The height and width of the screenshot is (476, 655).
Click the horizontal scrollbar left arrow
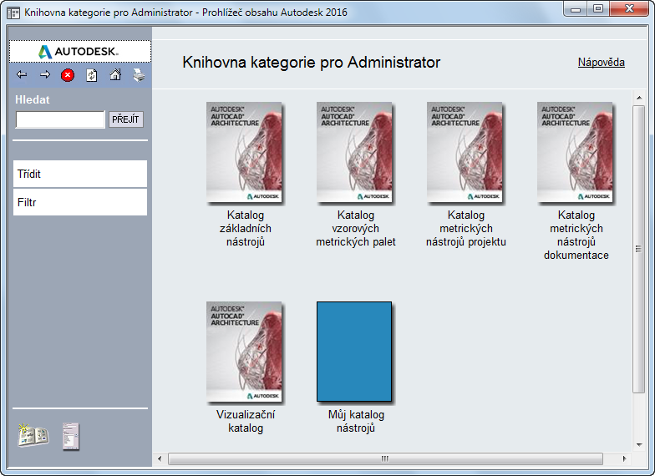[160, 458]
